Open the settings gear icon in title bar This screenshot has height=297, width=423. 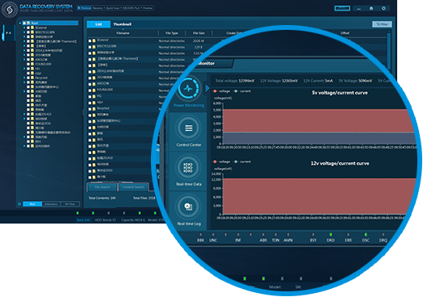pyautogui.click(x=383, y=8)
